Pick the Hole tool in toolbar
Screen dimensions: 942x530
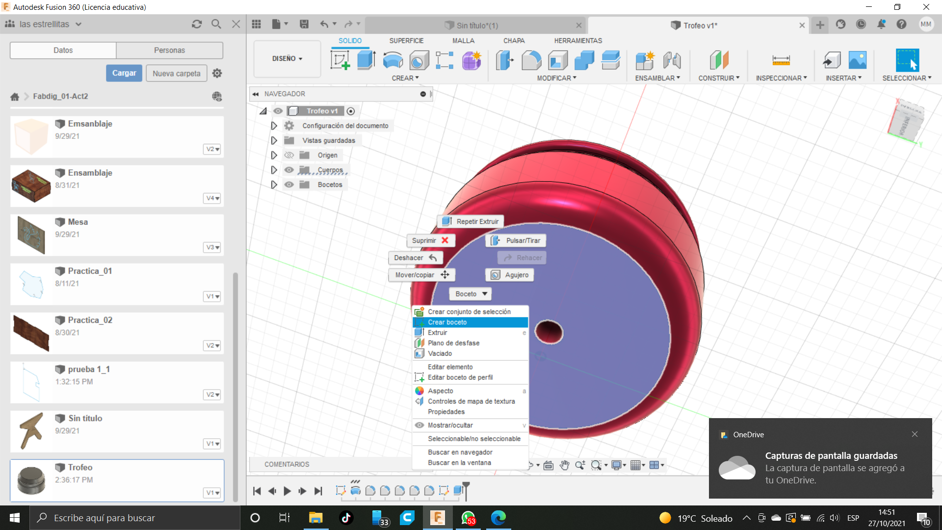(x=419, y=60)
